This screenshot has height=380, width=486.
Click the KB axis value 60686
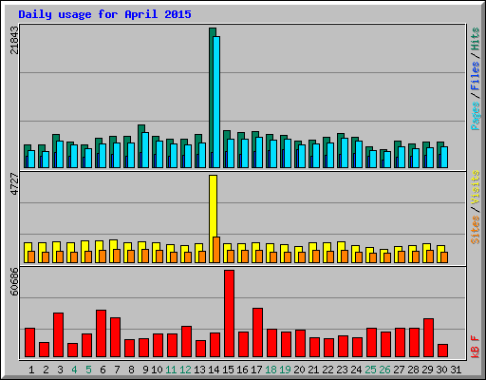15,281
